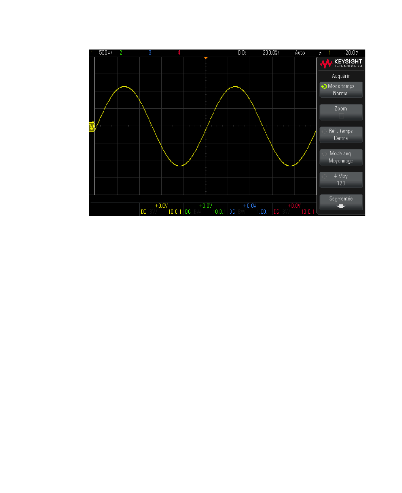Click the 500 mV/div vertical scale value
Image resolution: width=402 pixels, height=493 pixels.
tap(106, 53)
